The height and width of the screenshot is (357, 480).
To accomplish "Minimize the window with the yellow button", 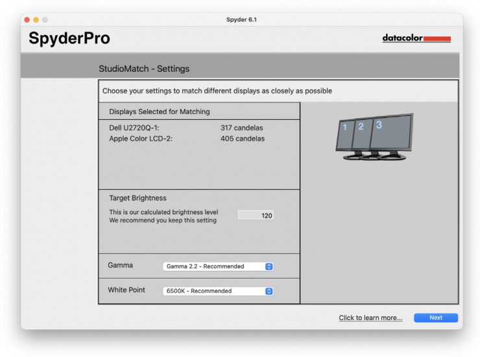I will pos(36,20).
